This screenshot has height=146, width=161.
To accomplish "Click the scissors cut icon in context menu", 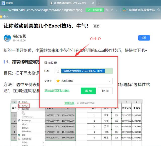I will pyautogui.click(x=19, y=102).
